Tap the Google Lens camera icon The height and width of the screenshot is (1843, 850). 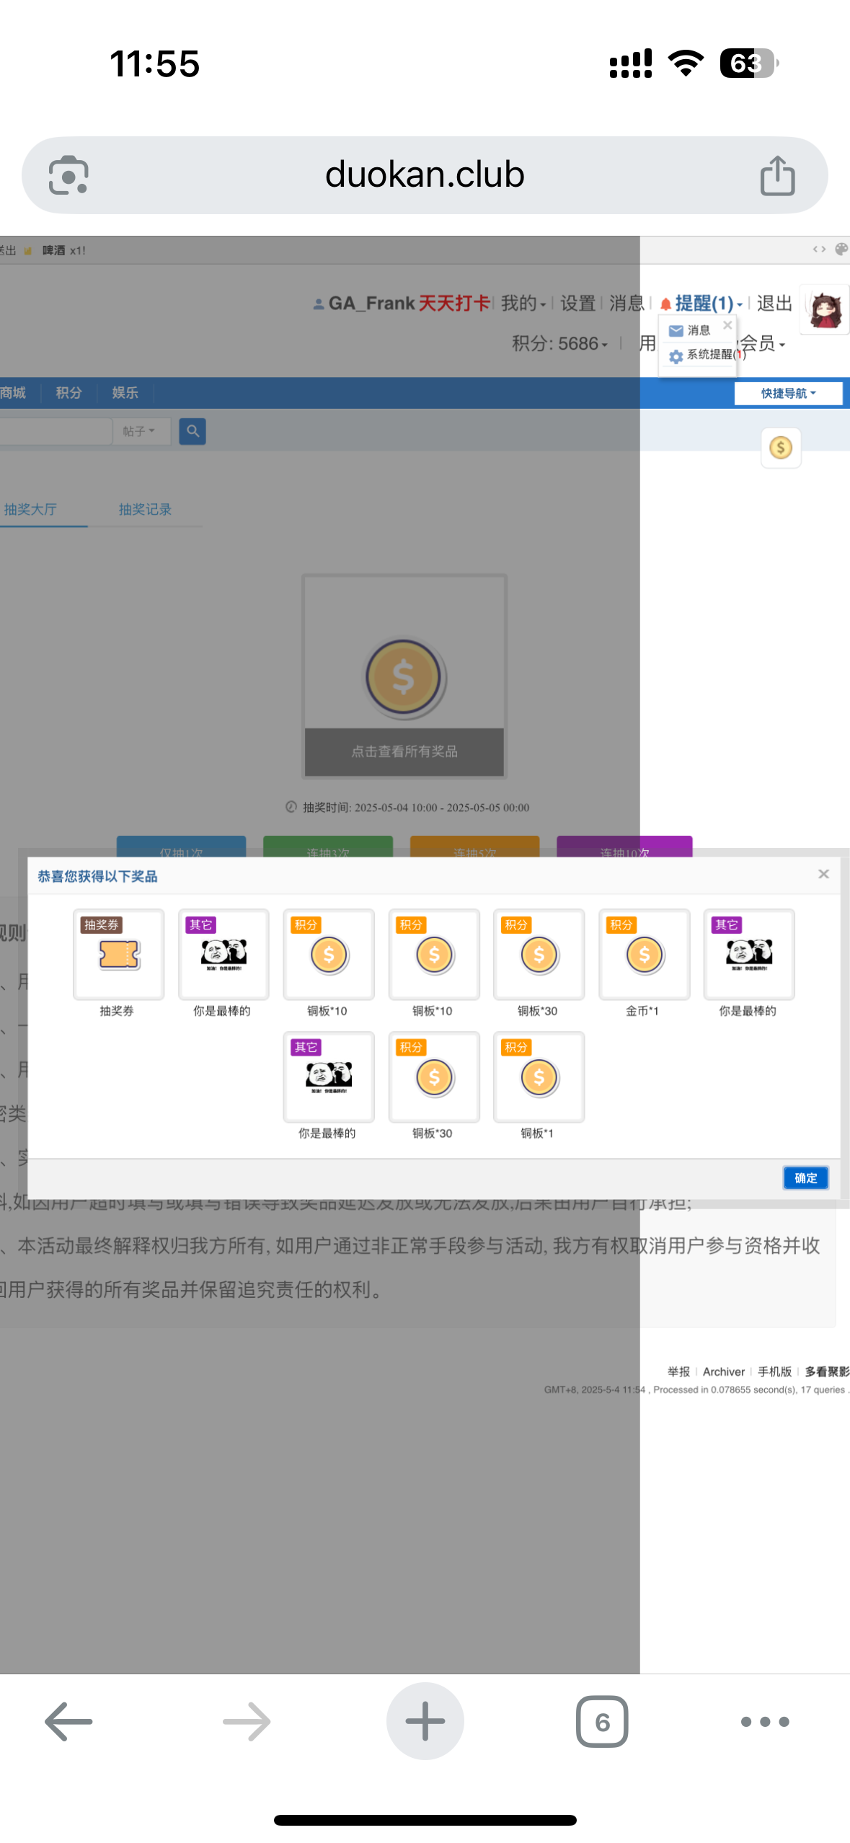(x=68, y=175)
